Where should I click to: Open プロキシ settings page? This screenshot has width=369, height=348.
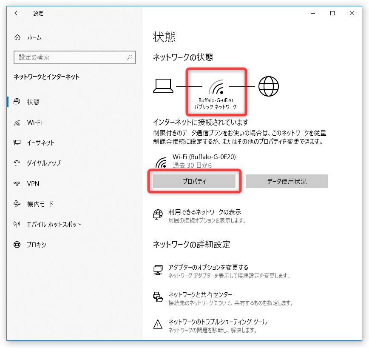coord(37,245)
